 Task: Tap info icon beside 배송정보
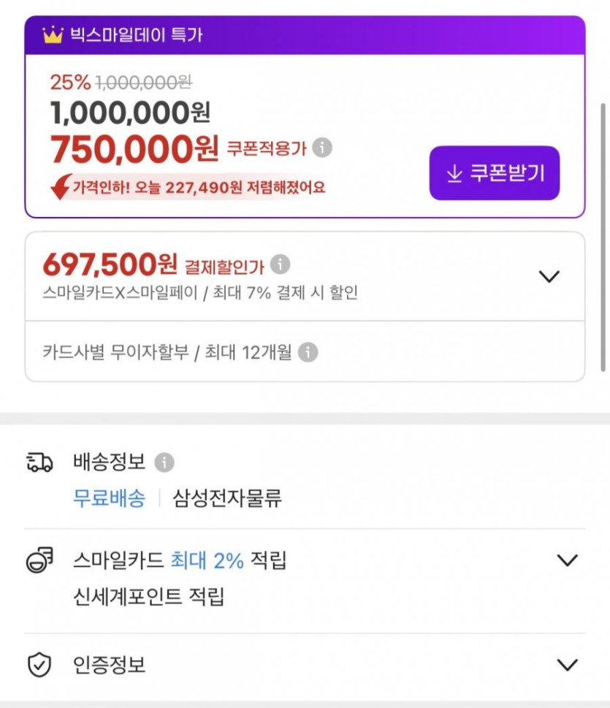click(164, 463)
